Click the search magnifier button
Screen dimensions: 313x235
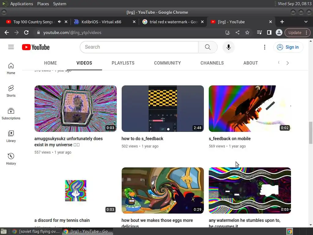pos(208,47)
